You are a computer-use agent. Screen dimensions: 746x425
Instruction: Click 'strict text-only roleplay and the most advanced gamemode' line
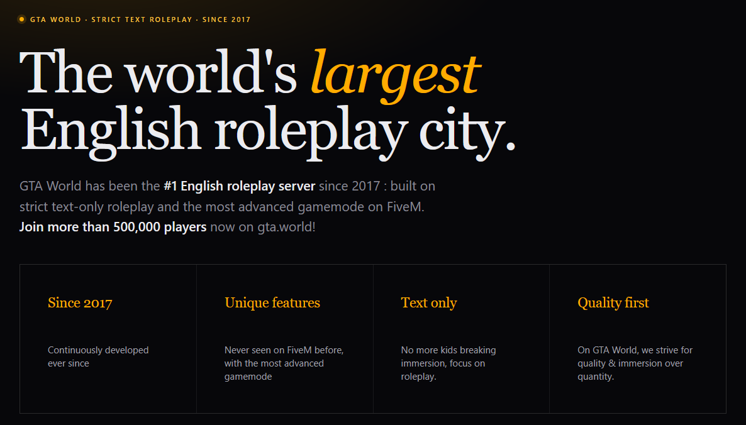coord(221,207)
